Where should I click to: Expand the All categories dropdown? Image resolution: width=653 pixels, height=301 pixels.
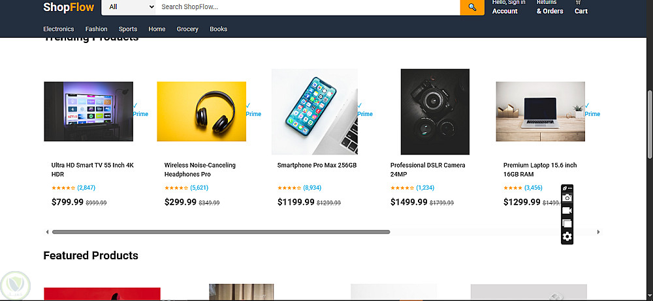point(131,7)
